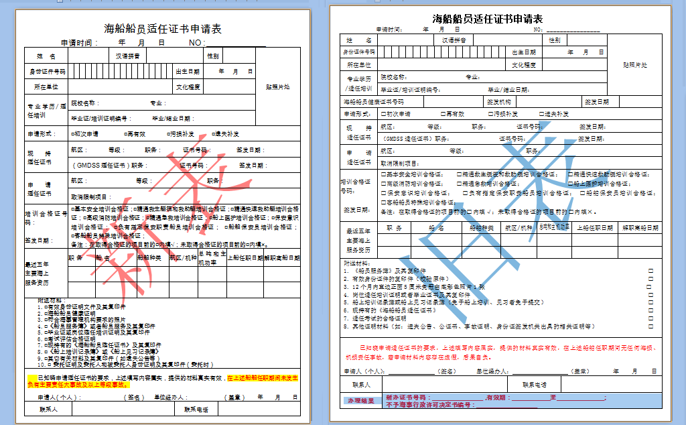686x425 pixels.
Task: Click the 海船船员健康证书号码 label on the right page
Action: pyautogui.click(x=373, y=102)
